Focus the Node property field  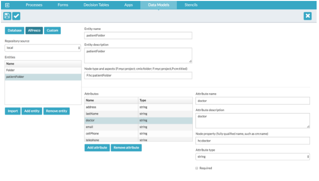[253, 141]
